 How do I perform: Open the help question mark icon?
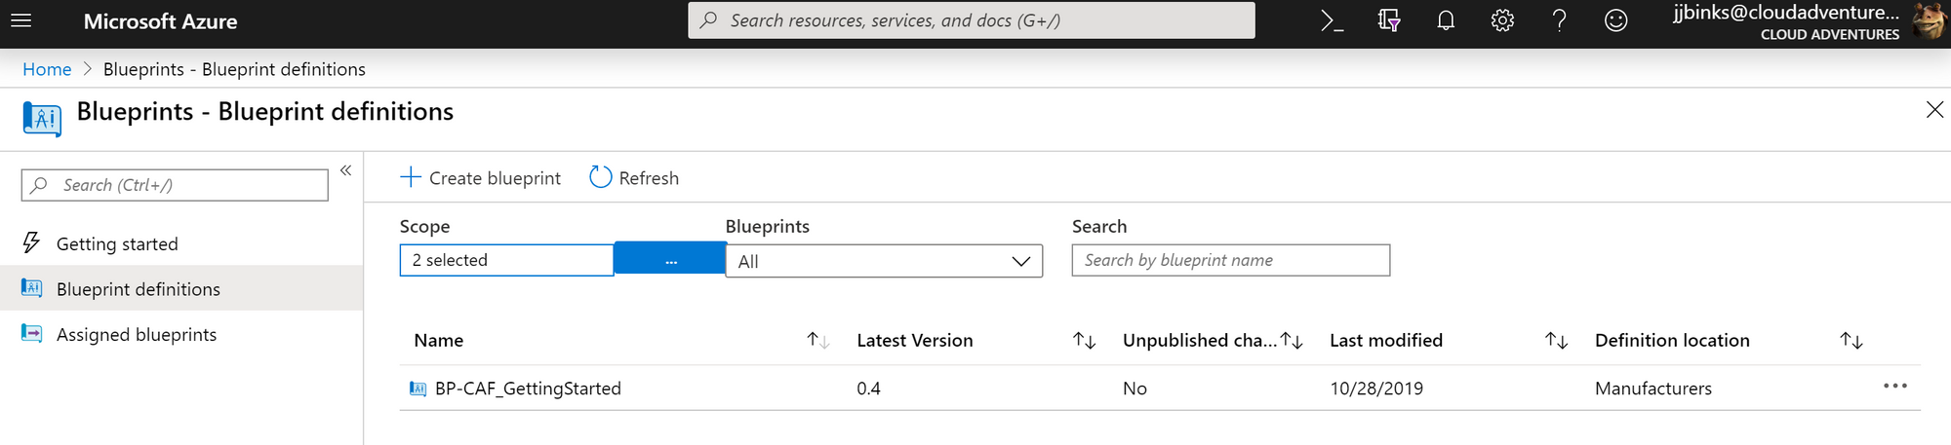[1559, 20]
